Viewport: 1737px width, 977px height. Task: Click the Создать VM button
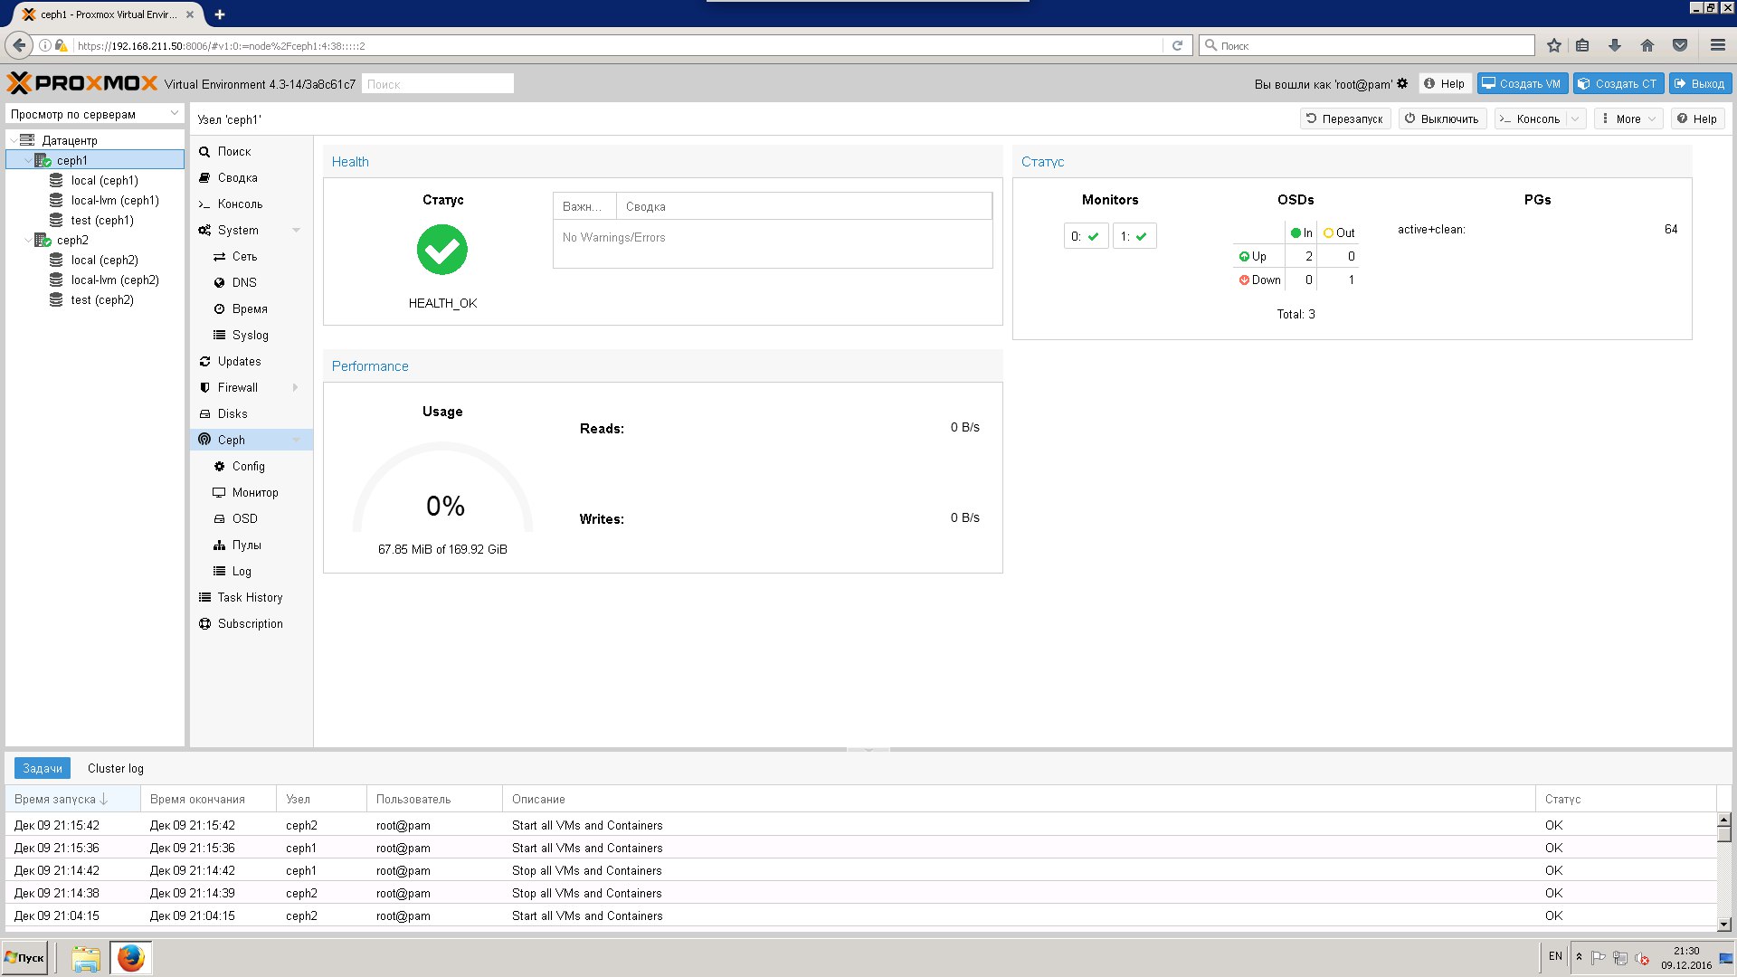click(x=1522, y=83)
